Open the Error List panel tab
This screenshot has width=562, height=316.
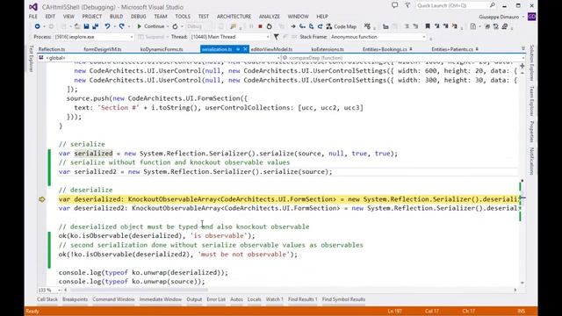tap(216, 299)
